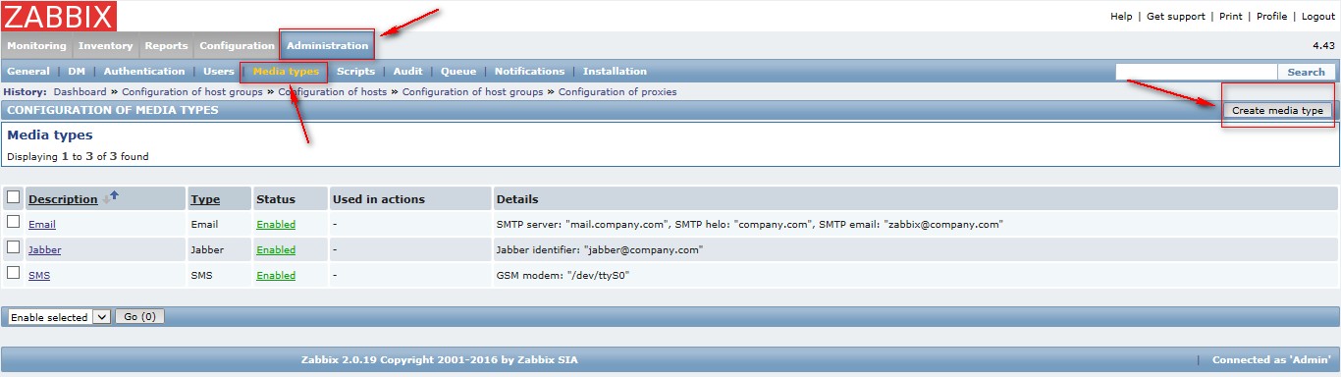Click the Search button
Image resolution: width=1341 pixels, height=377 pixels.
pyautogui.click(x=1306, y=72)
